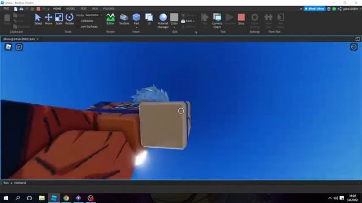
Task: Pick the Rotate tool
Action: (x=69, y=19)
